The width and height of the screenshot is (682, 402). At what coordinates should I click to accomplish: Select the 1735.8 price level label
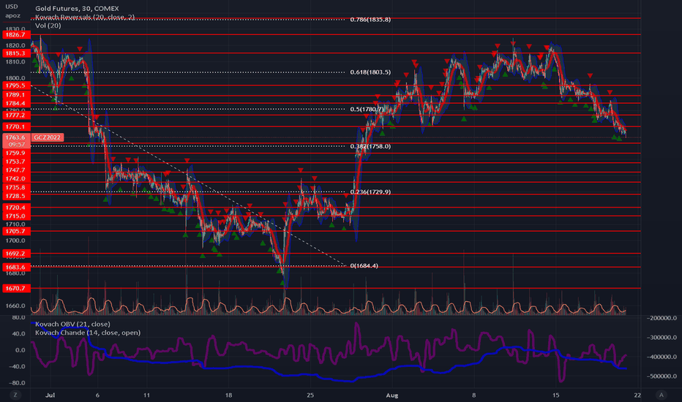click(x=17, y=188)
